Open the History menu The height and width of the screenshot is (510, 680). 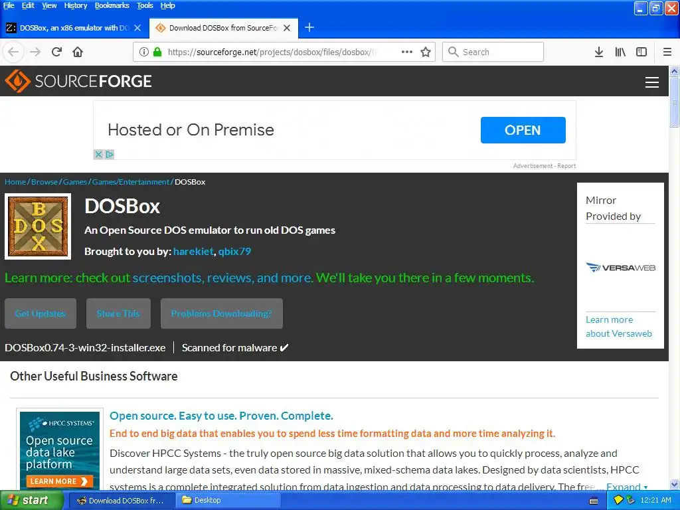point(76,5)
